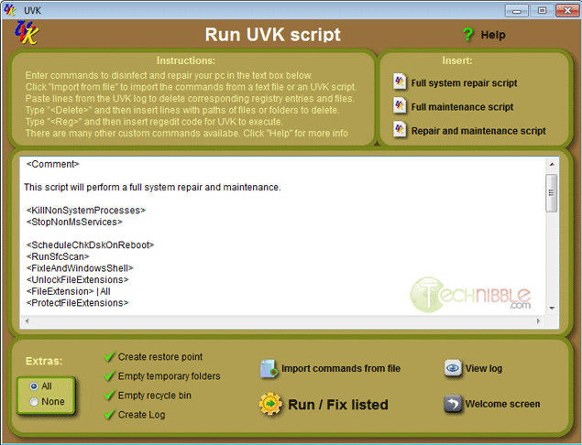The height and width of the screenshot is (445, 582).
Task: Click the eye icon for View log
Action: point(453,368)
